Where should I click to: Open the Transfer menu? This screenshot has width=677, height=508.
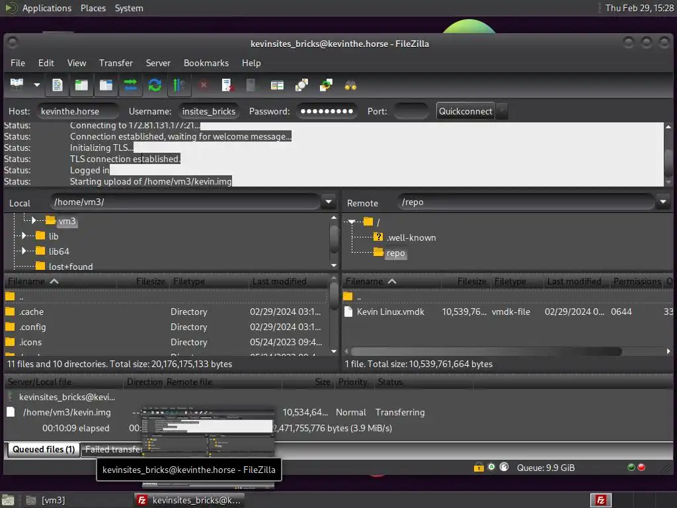click(x=116, y=63)
